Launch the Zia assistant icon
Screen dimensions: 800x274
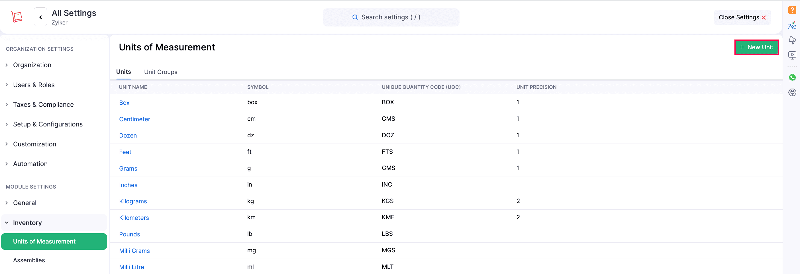click(x=792, y=25)
